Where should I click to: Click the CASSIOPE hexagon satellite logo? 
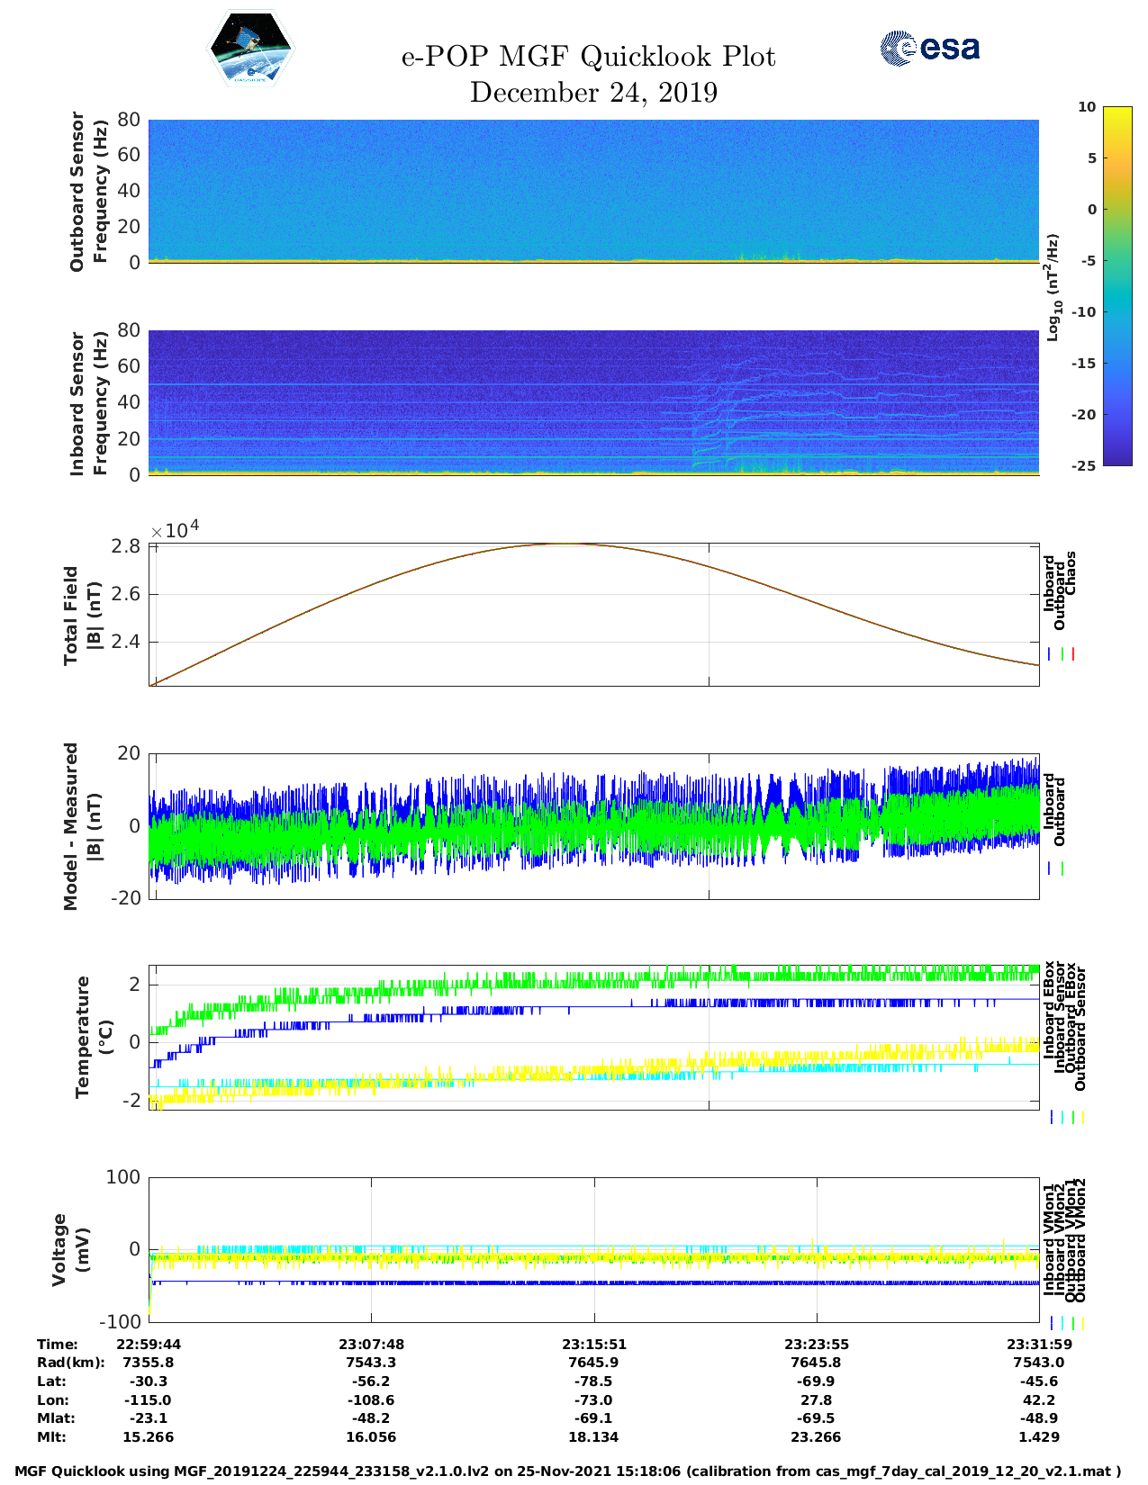coord(250,49)
